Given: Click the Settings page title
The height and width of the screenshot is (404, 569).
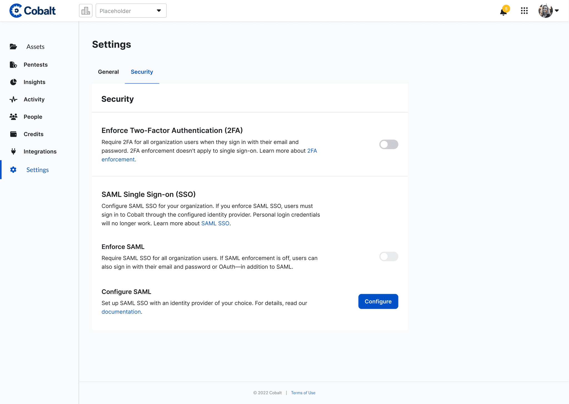Looking at the screenshot, I should pyautogui.click(x=111, y=44).
